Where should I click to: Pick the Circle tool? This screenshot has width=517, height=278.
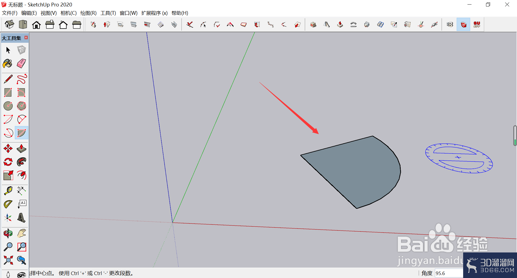pos(8,106)
